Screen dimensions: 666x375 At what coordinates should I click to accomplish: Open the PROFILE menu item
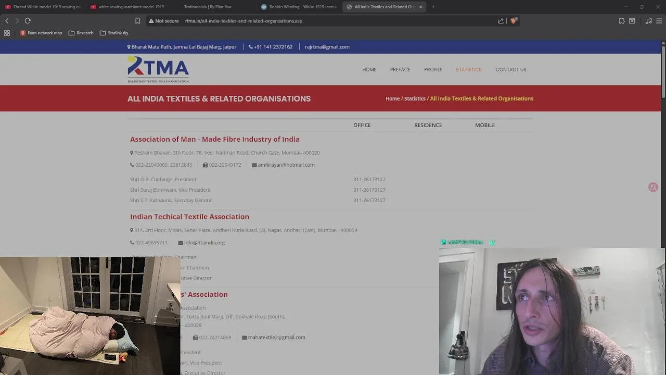(433, 69)
